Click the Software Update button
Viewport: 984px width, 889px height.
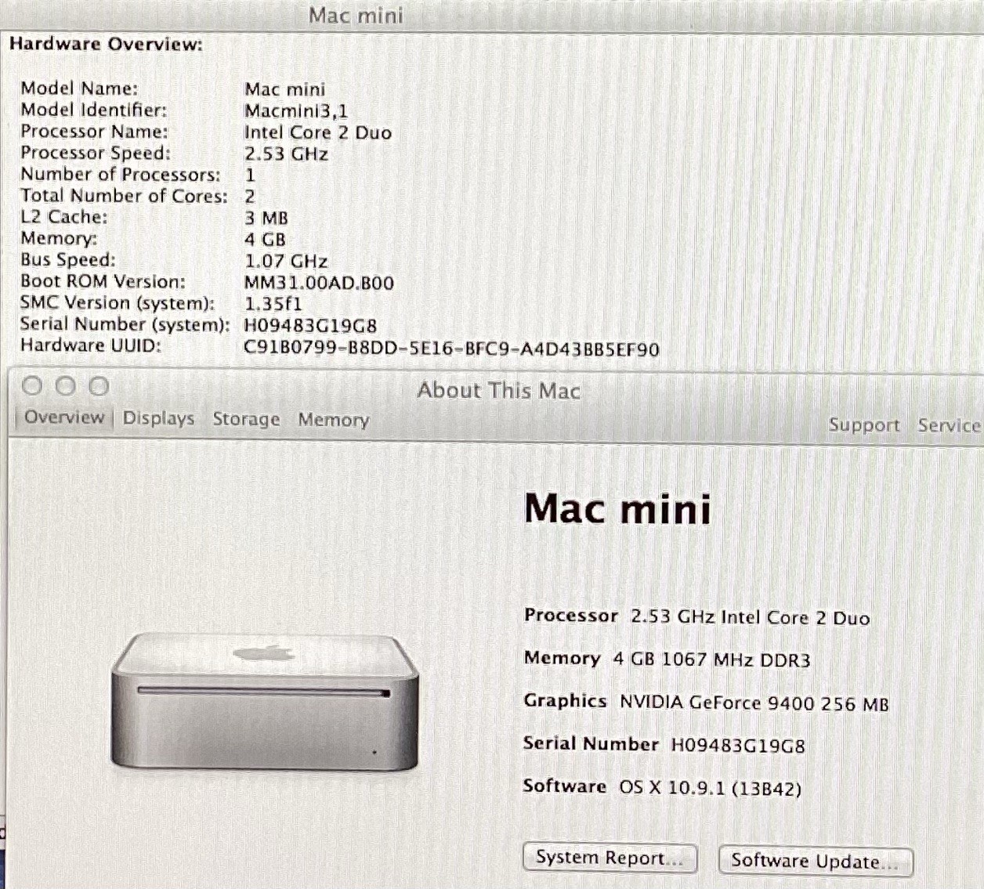click(816, 861)
